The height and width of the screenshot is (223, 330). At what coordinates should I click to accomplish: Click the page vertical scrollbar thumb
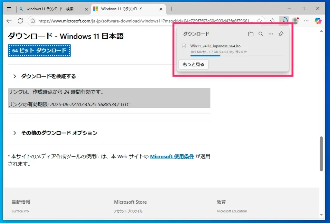click(x=321, y=154)
